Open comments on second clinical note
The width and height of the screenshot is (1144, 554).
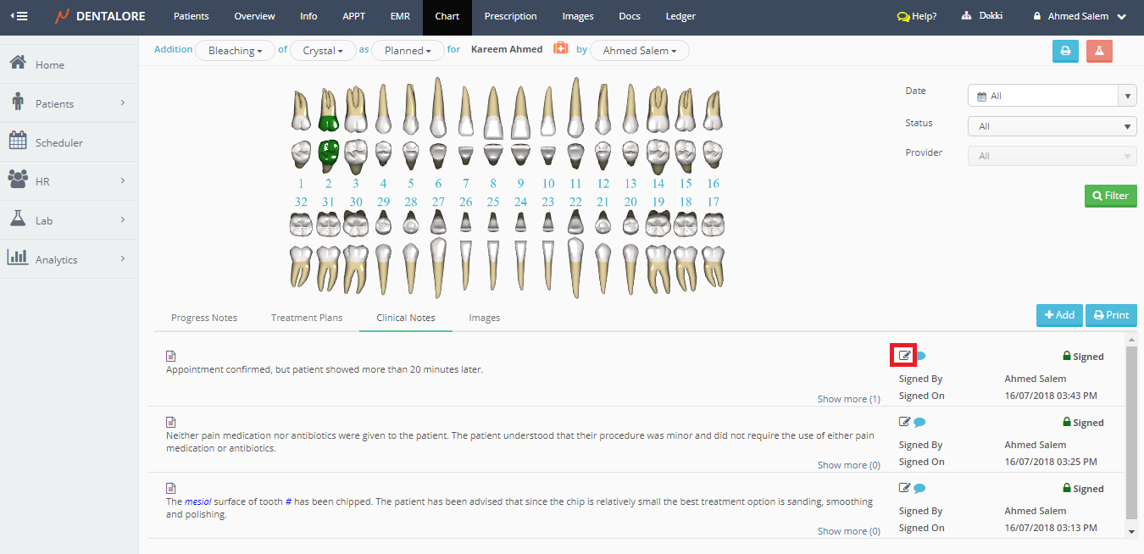point(919,422)
